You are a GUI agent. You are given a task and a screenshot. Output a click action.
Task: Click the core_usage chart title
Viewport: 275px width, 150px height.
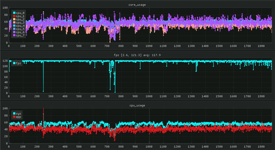pyautogui.click(x=137, y=5)
